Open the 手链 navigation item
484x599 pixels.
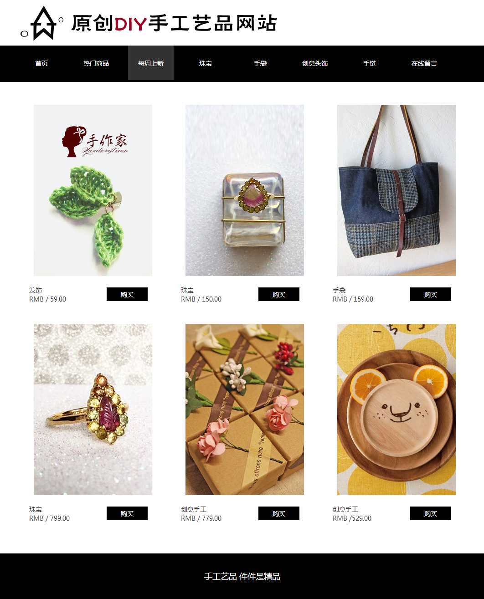(x=370, y=63)
